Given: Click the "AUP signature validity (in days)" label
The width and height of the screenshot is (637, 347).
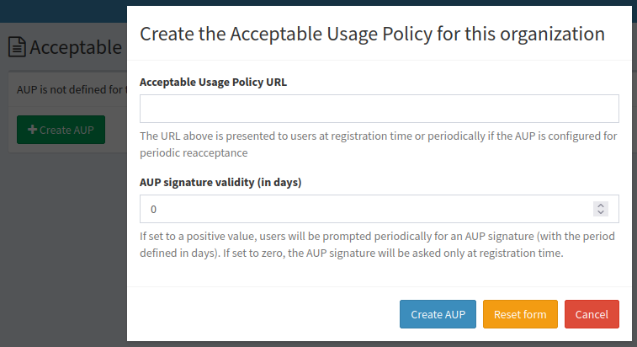Looking at the screenshot, I should [220, 182].
